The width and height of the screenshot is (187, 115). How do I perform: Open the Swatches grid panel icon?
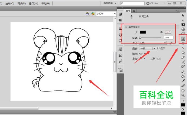point(121,20)
